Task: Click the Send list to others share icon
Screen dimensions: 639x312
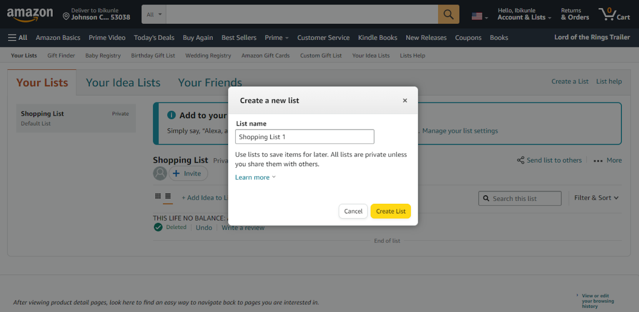Action: (520, 160)
